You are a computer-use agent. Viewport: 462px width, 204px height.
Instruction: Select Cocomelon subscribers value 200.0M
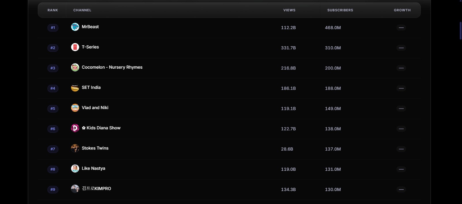pos(333,68)
